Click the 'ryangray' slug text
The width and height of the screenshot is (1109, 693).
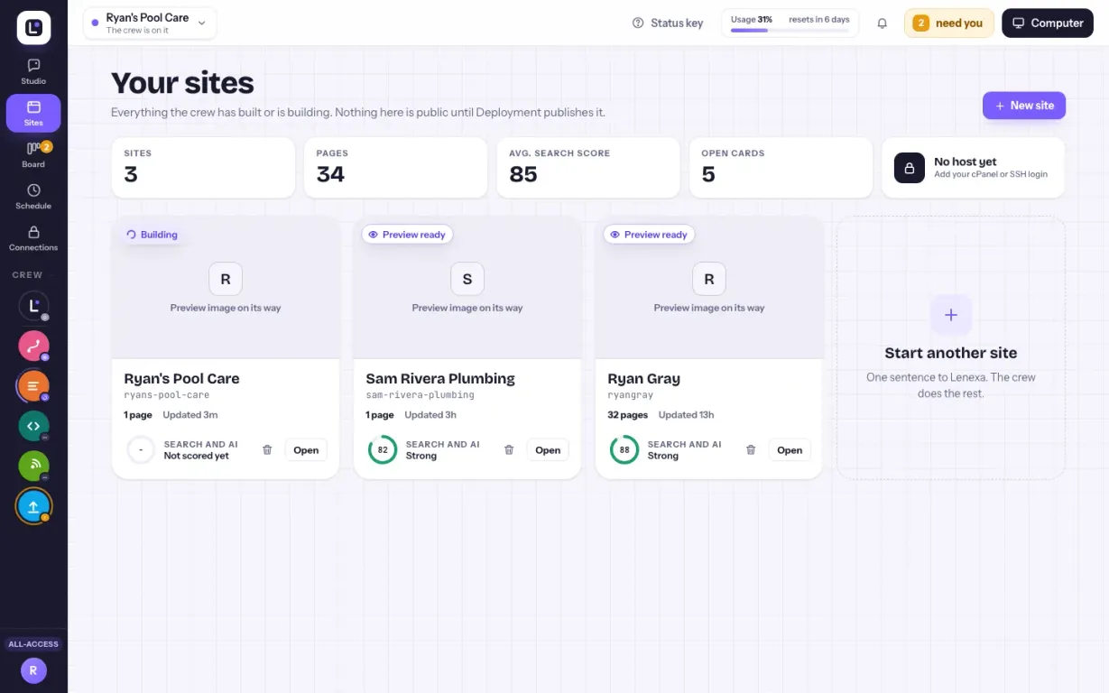coord(630,395)
